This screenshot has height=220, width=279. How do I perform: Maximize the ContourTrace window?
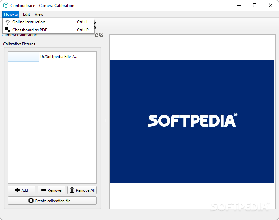[x=255, y=5]
